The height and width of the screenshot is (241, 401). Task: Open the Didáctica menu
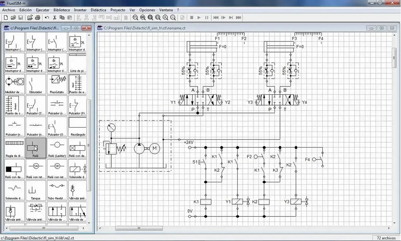pyautogui.click(x=98, y=10)
